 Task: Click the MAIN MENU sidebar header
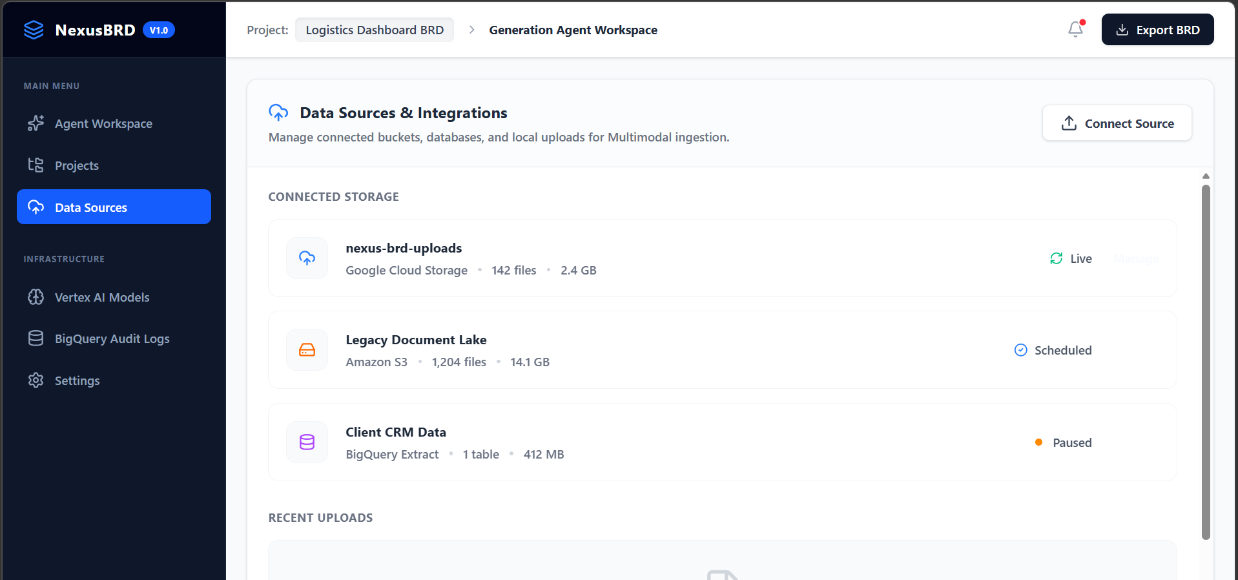pos(52,86)
